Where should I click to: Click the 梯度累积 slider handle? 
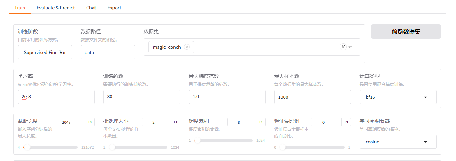click(x=197, y=140)
